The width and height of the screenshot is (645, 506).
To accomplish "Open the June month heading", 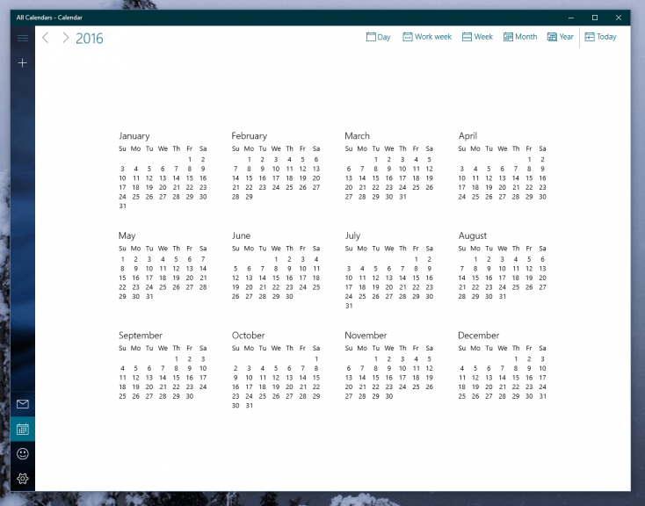I will pos(241,235).
